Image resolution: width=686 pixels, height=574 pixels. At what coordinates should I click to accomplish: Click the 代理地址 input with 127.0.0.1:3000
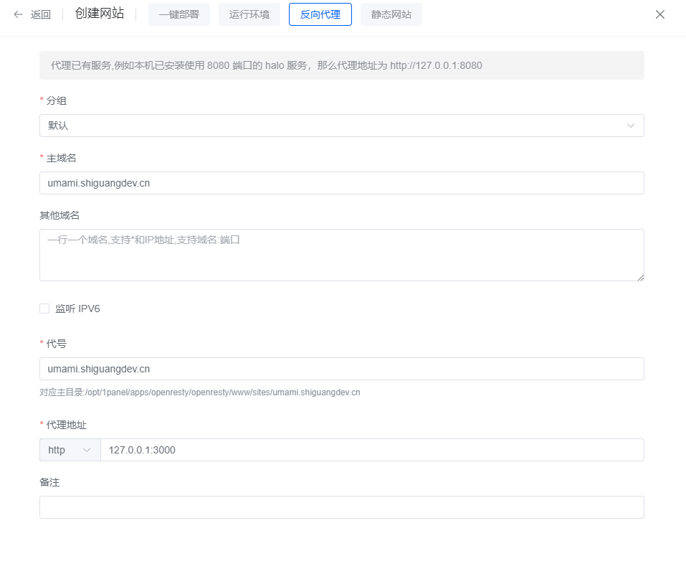pyautogui.click(x=372, y=450)
